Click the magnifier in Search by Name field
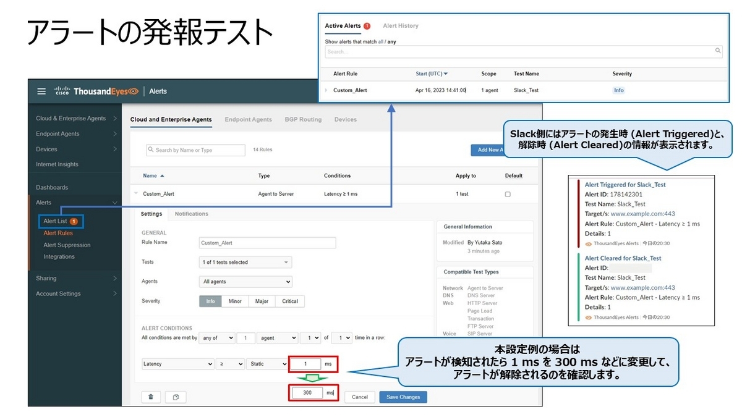742x417 pixels. click(x=151, y=150)
